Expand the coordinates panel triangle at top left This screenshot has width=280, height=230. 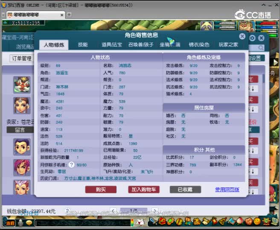click(x=5, y=23)
